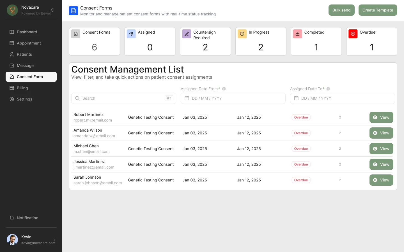
Task: Click the Consent Forms card document icon
Action: click(76, 34)
